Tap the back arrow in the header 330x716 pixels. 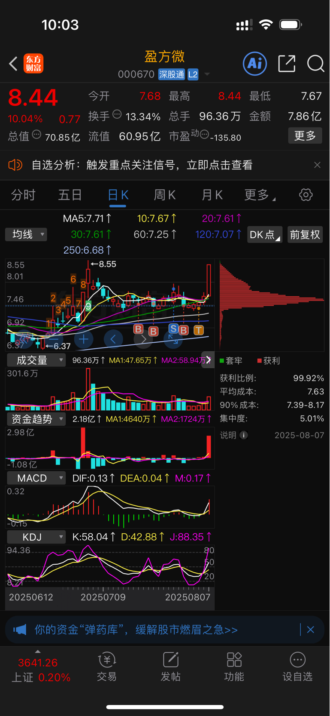13,64
